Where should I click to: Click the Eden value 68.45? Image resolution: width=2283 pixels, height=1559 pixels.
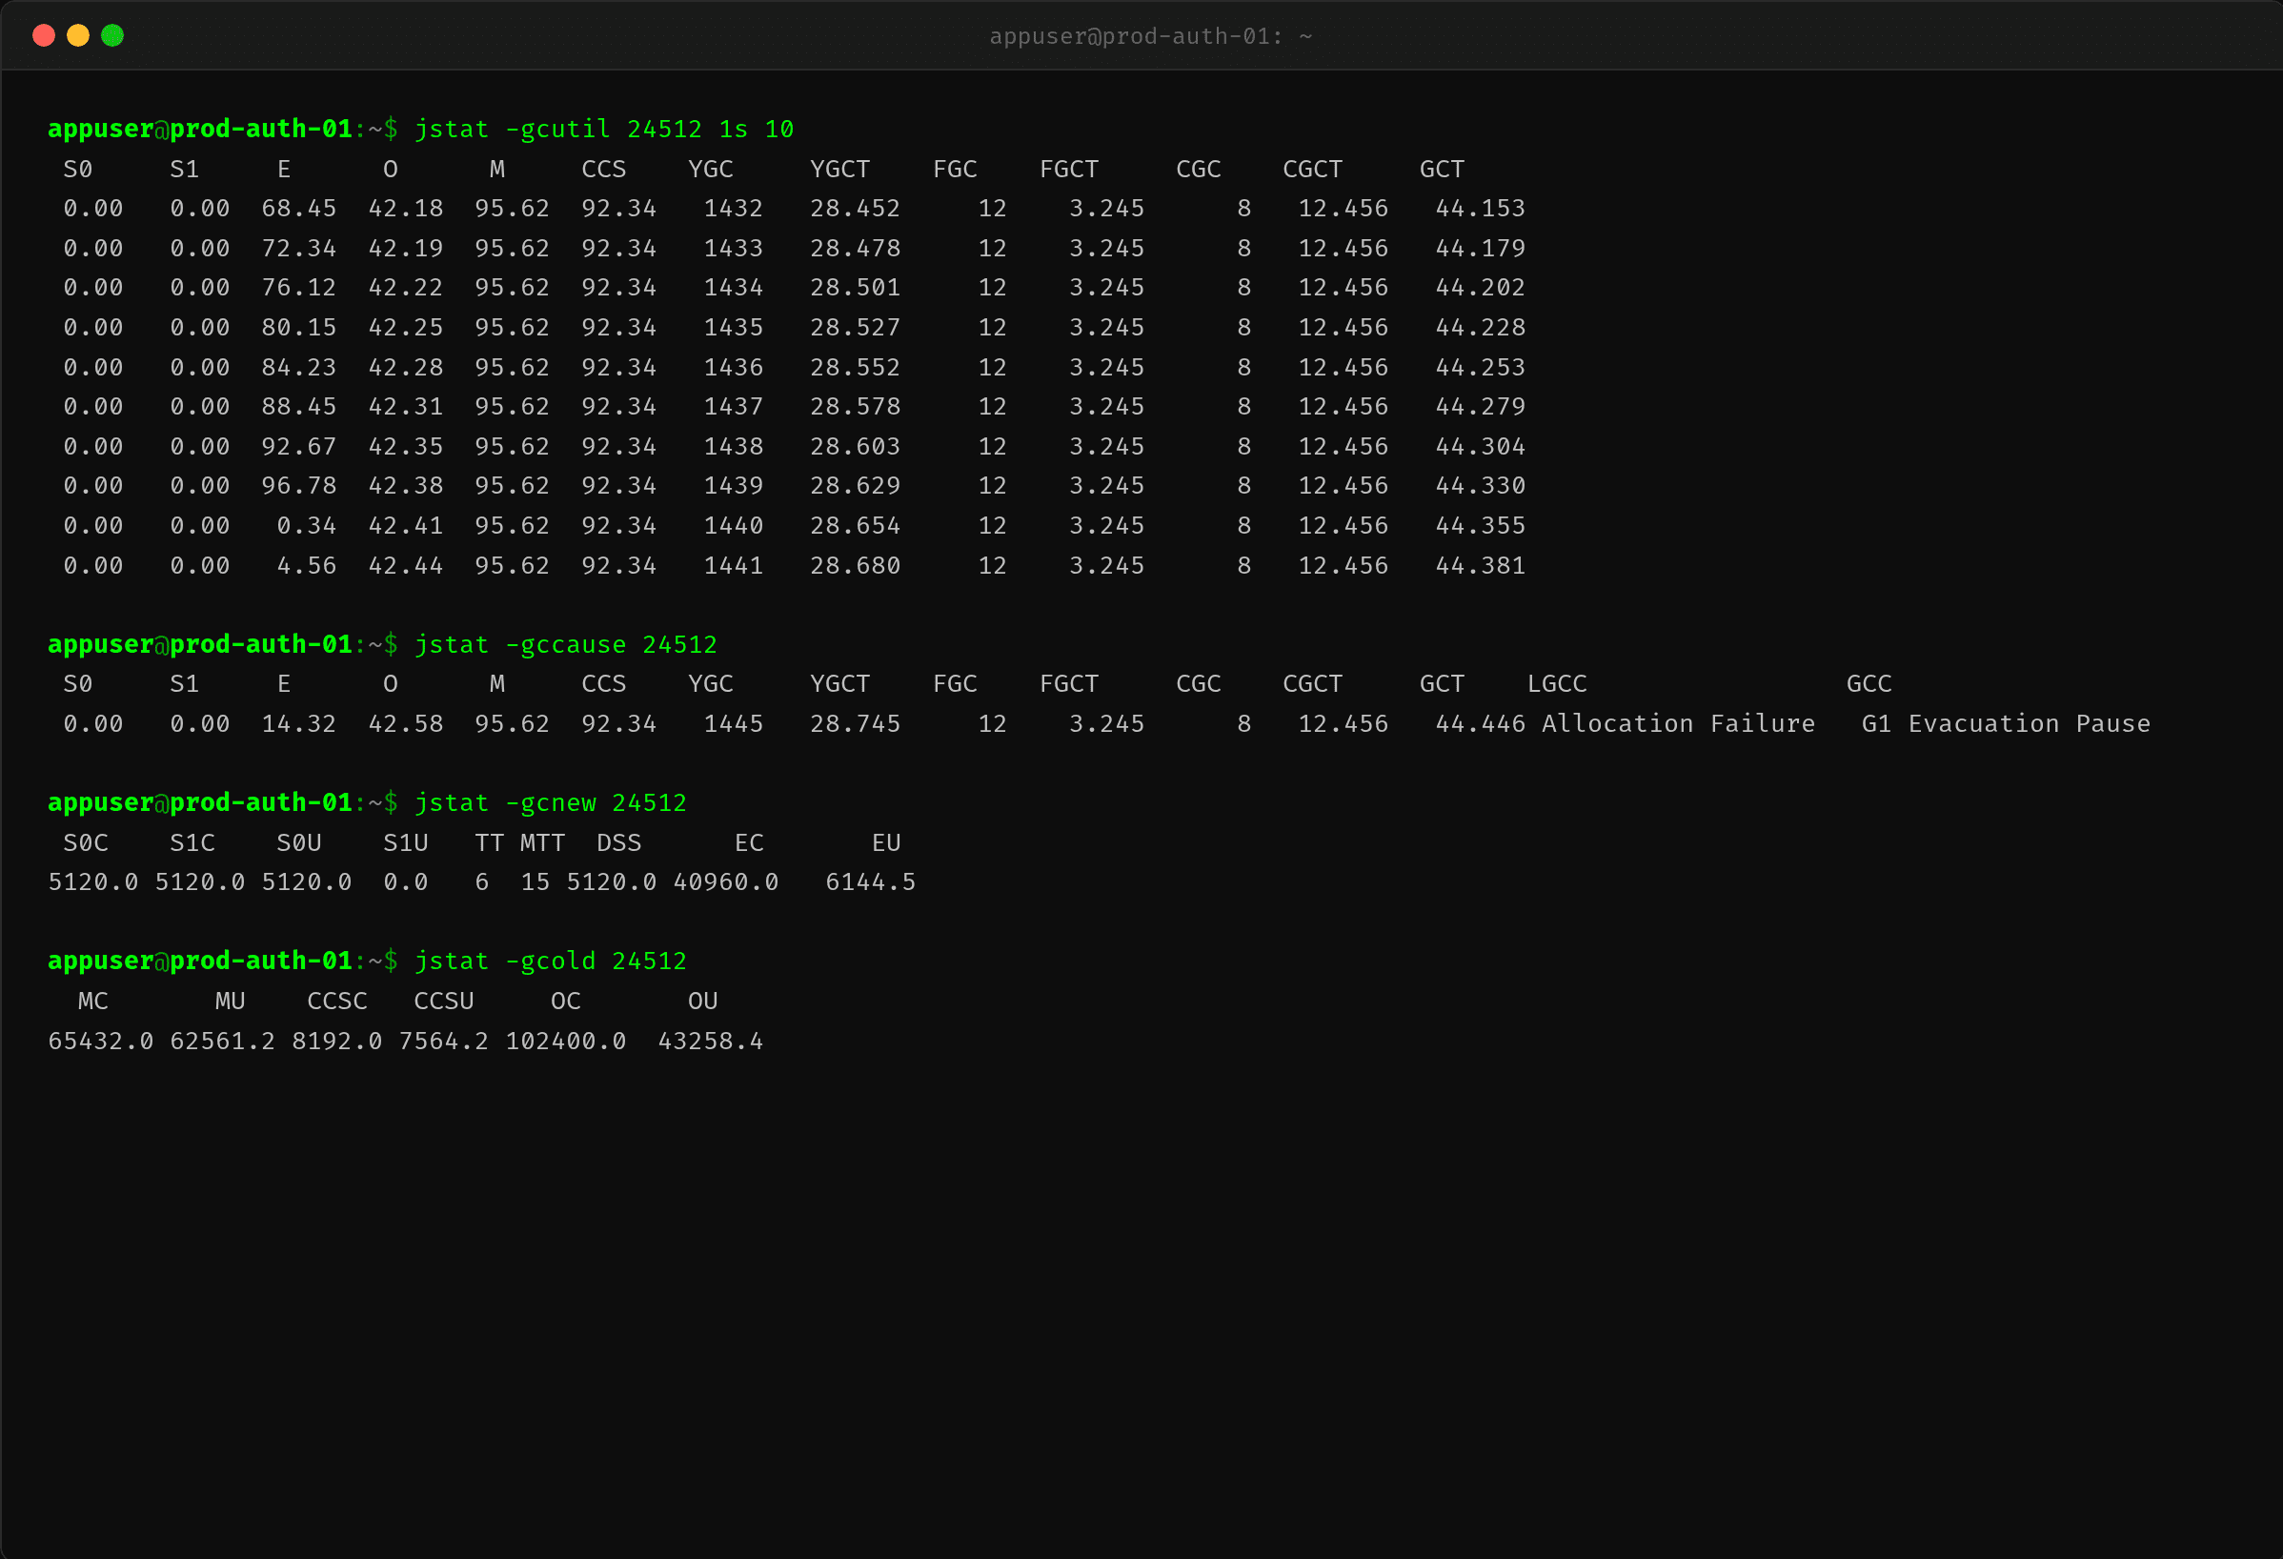click(298, 209)
